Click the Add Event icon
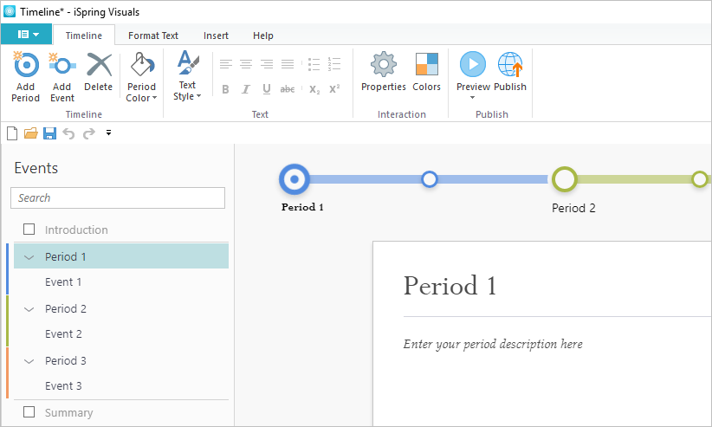 pos(62,66)
